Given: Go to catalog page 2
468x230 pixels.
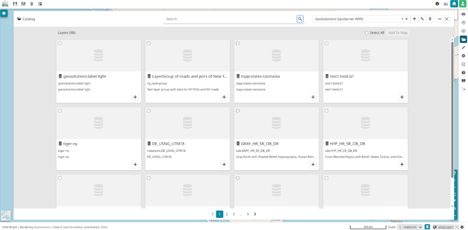Looking at the screenshot, I should pos(227,214).
